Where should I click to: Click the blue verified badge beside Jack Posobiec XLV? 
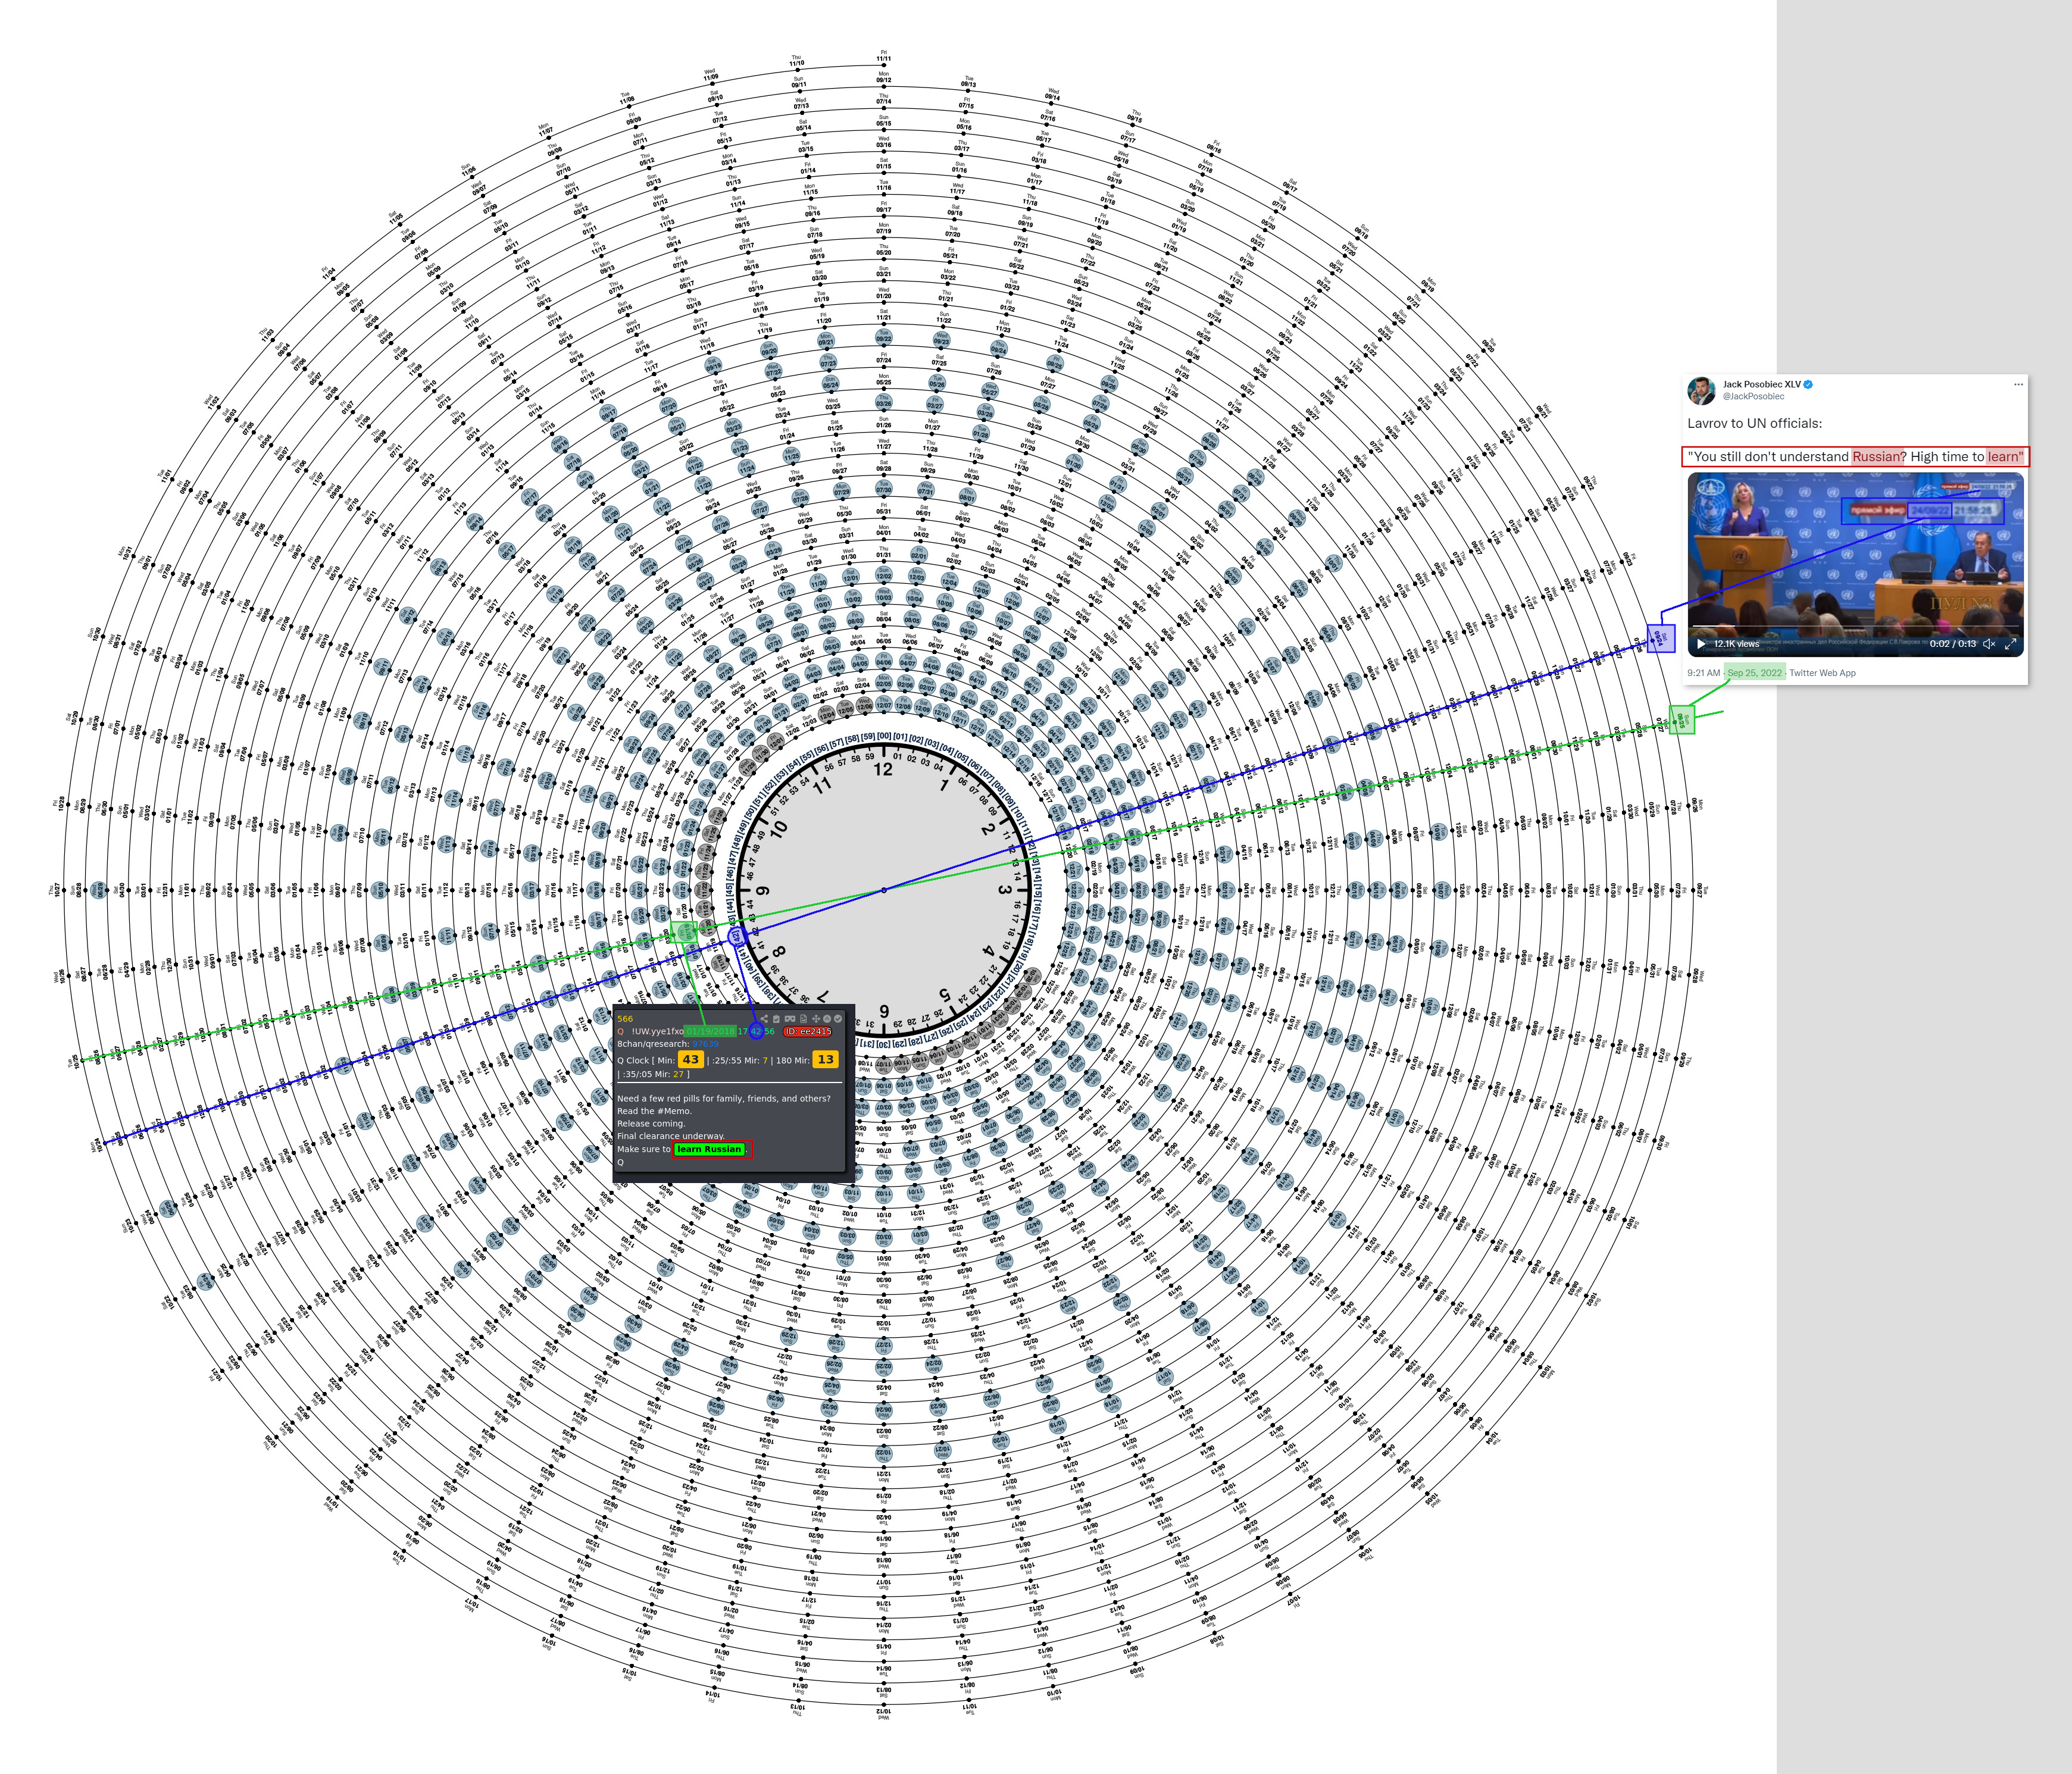[1808, 385]
